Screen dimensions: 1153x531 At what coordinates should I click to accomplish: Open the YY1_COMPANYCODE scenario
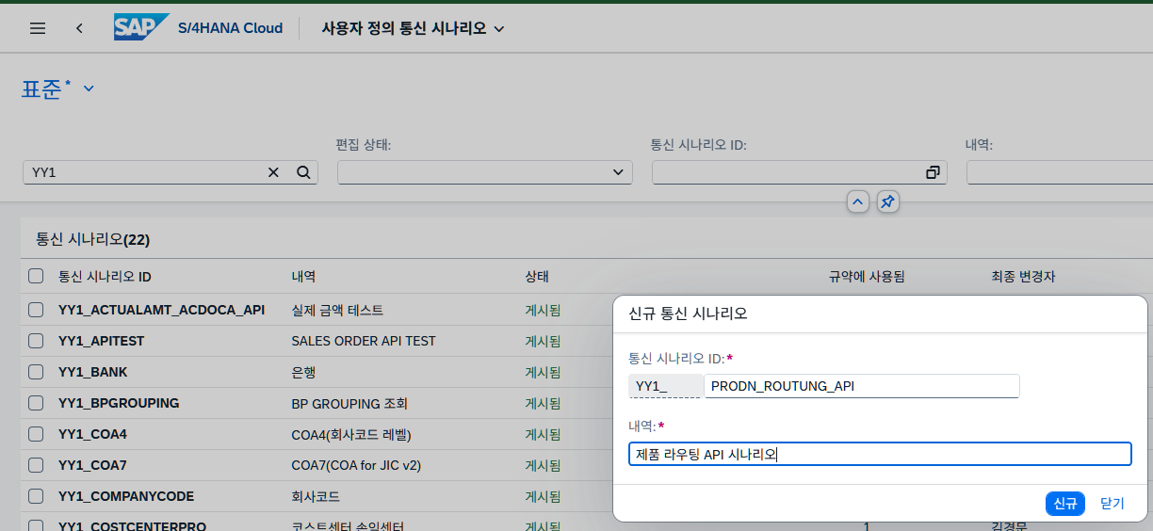126,496
